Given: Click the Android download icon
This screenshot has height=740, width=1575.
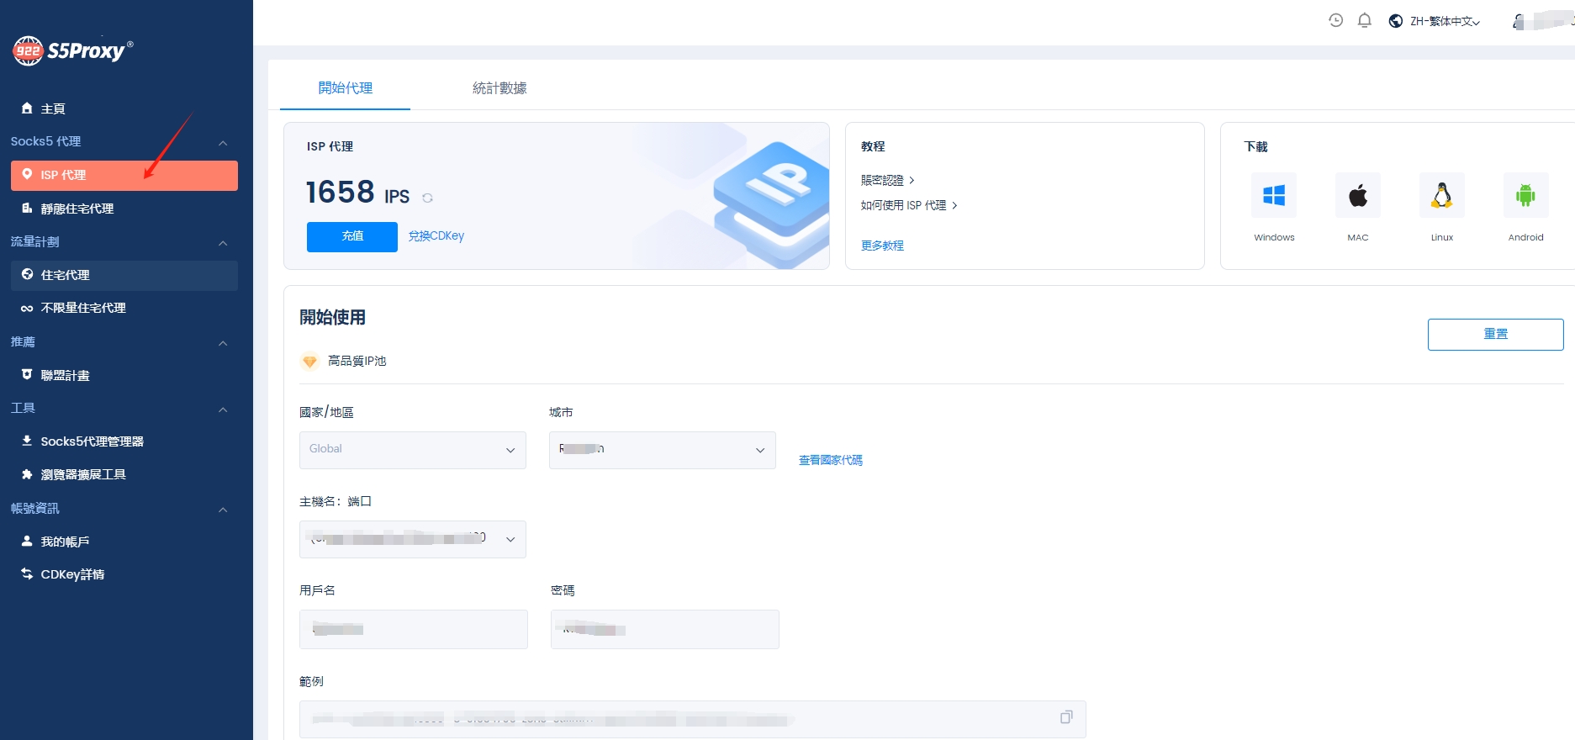Looking at the screenshot, I should pos(1525,196).
